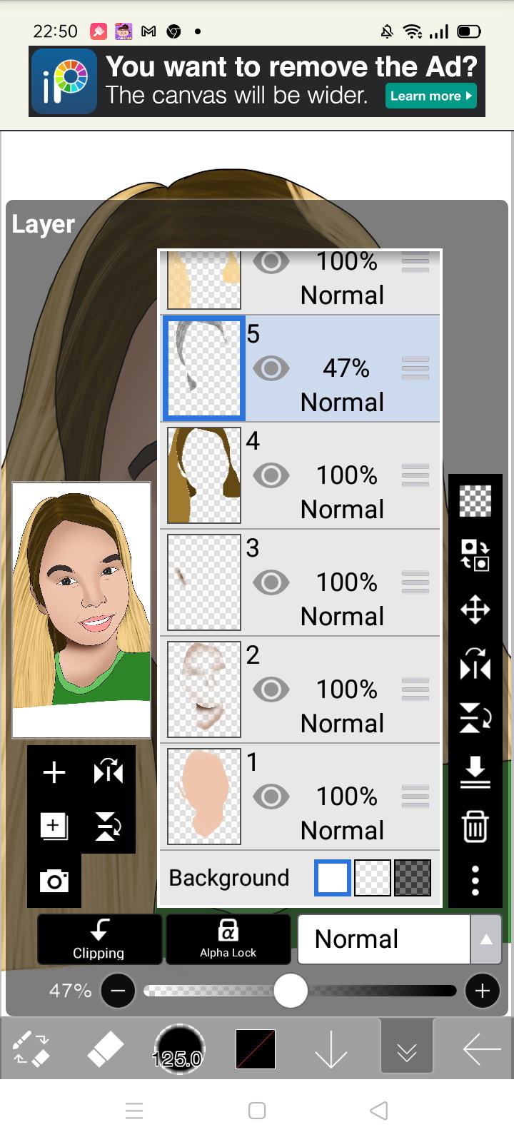514x1142 pixels.
Task: Tap the add new layer plus icon
Action: click(x=54, y=772)
